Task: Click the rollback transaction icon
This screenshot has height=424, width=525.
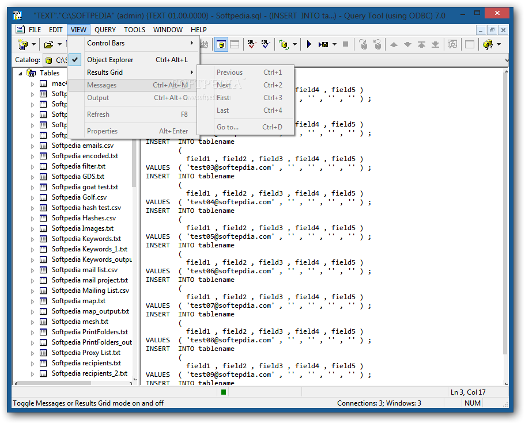Action: click(377, 44)
